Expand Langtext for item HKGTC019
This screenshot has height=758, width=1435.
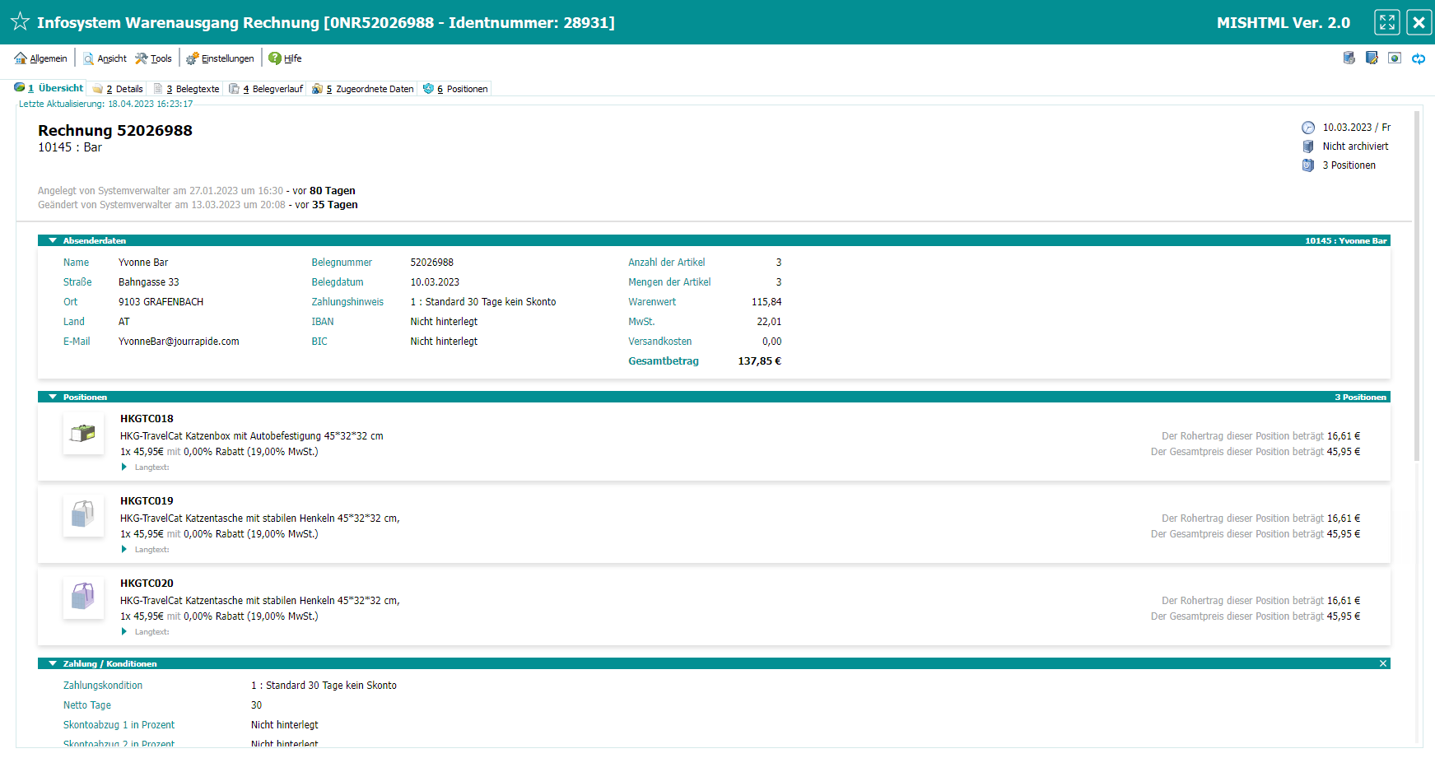[x=124, y=550]
